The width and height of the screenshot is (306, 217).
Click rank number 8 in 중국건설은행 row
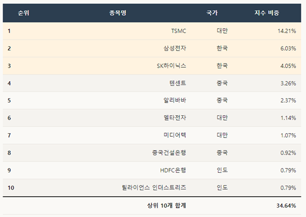coord(9,153)
